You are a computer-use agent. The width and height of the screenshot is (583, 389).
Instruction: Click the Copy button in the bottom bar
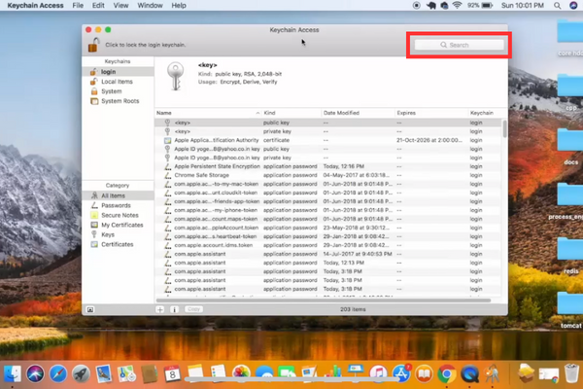point(193,309)
